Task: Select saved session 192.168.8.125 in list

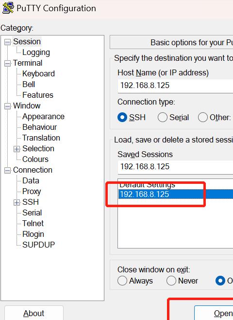Action: (x=176, y=194)
